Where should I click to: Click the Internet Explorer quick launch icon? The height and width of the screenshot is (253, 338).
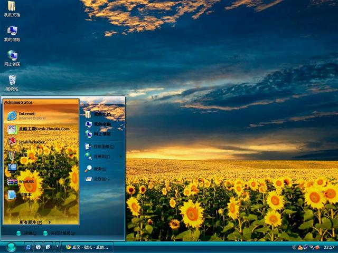point(29,247)
